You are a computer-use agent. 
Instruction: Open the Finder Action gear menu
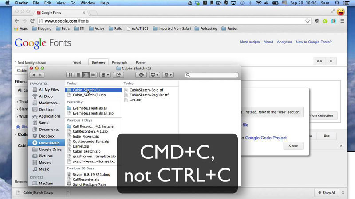[x=168, y=75]
